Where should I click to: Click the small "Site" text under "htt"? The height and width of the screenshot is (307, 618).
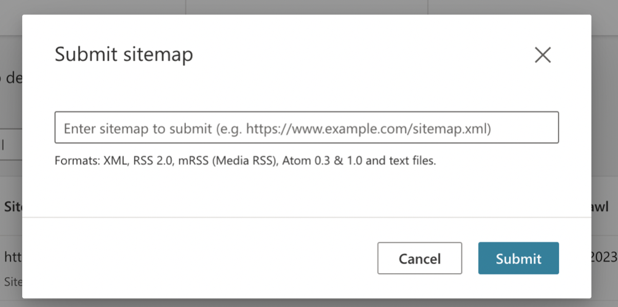click(x=12, y=282)
